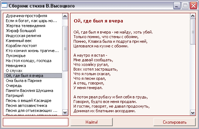The width and height of the screenshot is (199, 129).
Task: Click line Целовался на кухне с обоими
Action: click(101, 46)
